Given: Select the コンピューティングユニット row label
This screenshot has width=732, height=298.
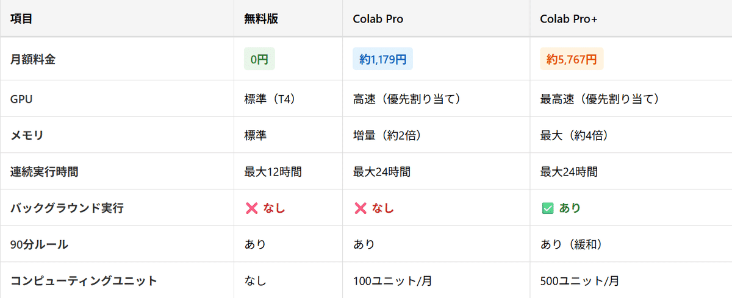Looking at the screenshot, I should coord(84,281).
